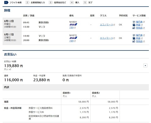
Task: Click 大人 x2 passenger count
Action: tap(8, 69)
